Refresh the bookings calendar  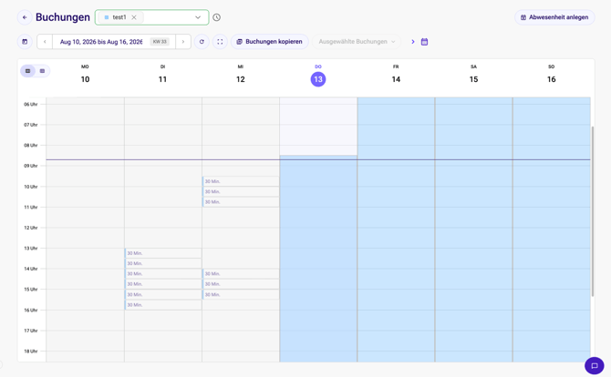pos(202,42)
